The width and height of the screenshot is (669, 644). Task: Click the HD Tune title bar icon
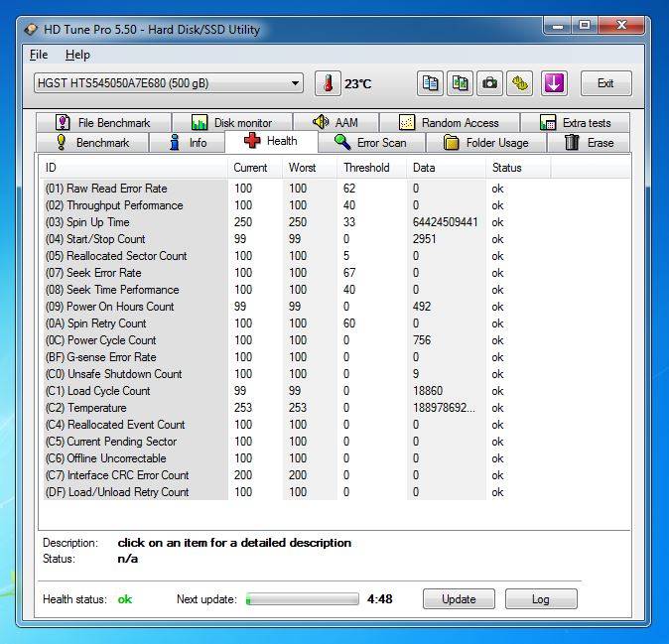(x=31, y=30)
